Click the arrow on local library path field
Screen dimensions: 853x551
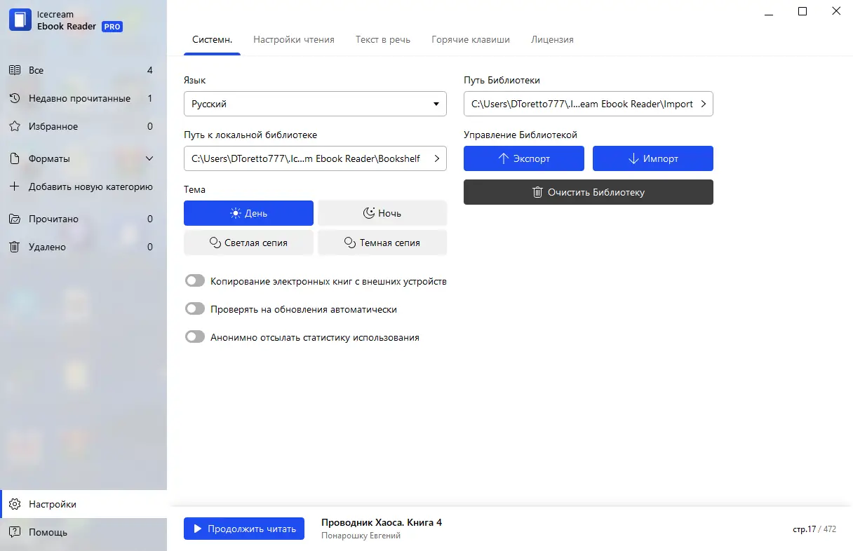[x=437, y=158]
